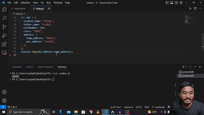The width and height of the screenshot is (204, 115).
Task: Launch Microsoft Edge from the taskbar
Action: click(61, 112)
